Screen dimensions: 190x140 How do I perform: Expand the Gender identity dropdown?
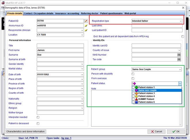[82, 64]
